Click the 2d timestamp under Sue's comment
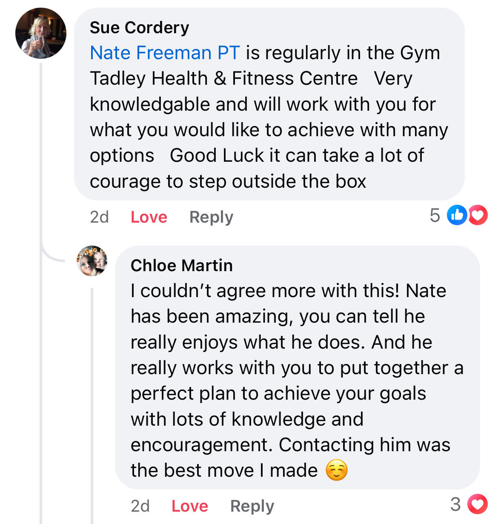Viewport: 498px width, 524px height. [99, 217]
